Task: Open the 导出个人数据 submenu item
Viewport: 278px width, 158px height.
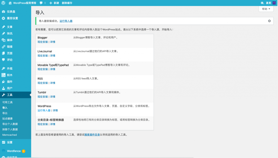Action: [x=10, y=124]
